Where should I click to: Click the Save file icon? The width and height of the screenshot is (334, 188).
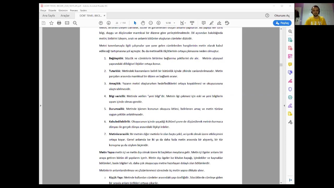click(44, 23)
